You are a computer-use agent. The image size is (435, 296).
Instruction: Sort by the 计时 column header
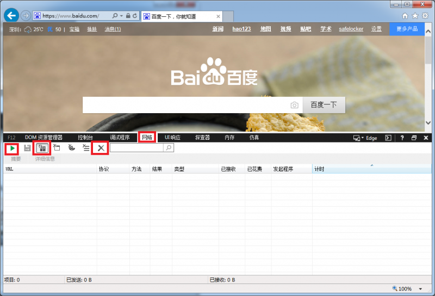point(372,169)
